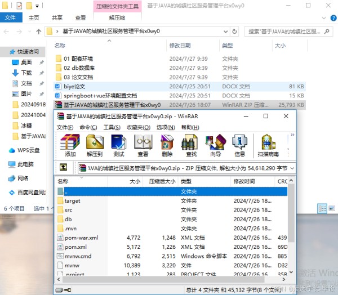Image resolution: width=338 pixels, height=295 pixels.
Task: Click the up-one-level icon in WinRAR
Action: pyautogui.click(x=63, y=167)
